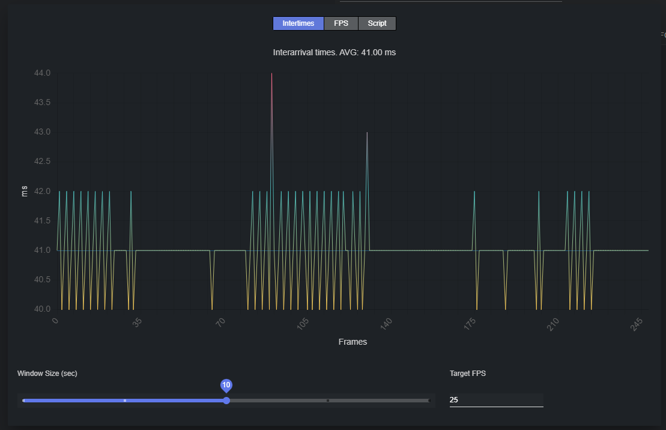
Task: Set Window Size slider to its minimum end
Action: point(23,401)
